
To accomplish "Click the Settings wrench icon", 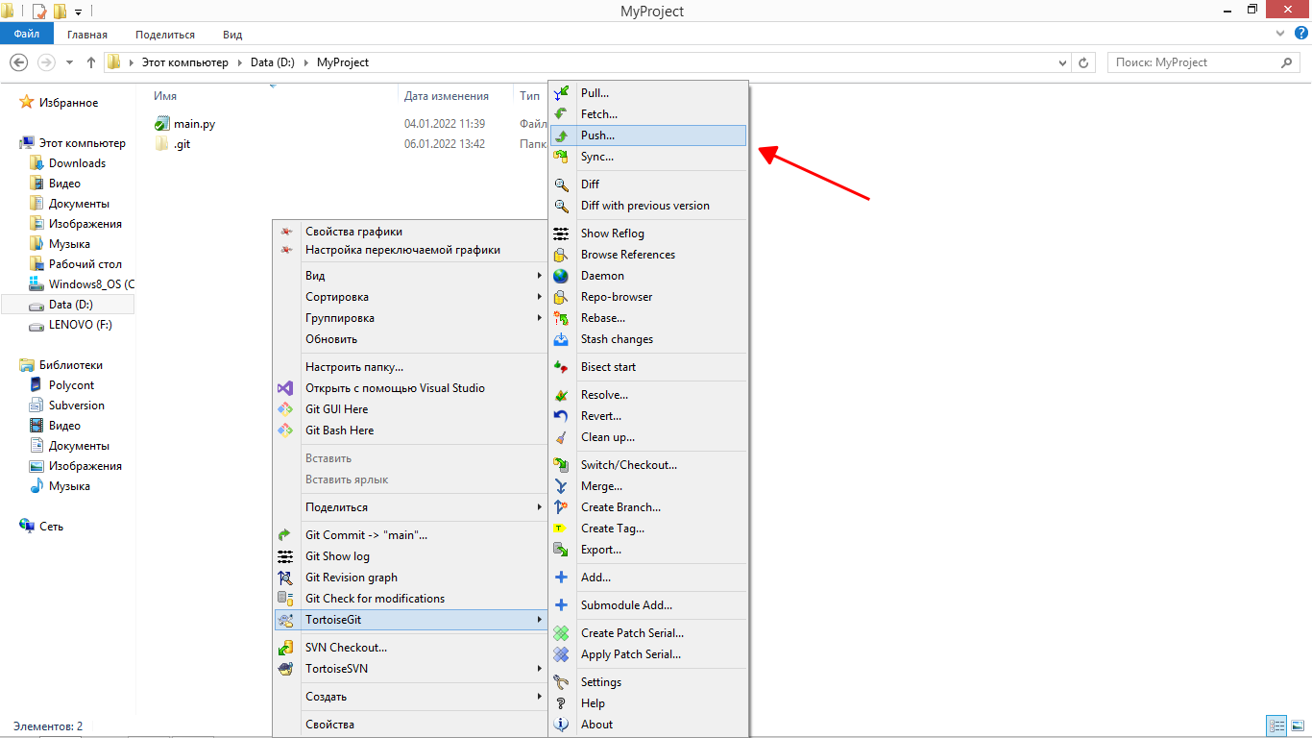I will click(x=562, y=682).
